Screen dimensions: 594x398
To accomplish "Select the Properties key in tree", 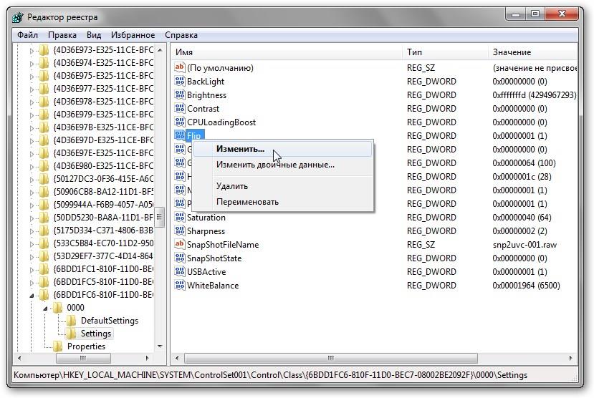I will pos(86,346).
